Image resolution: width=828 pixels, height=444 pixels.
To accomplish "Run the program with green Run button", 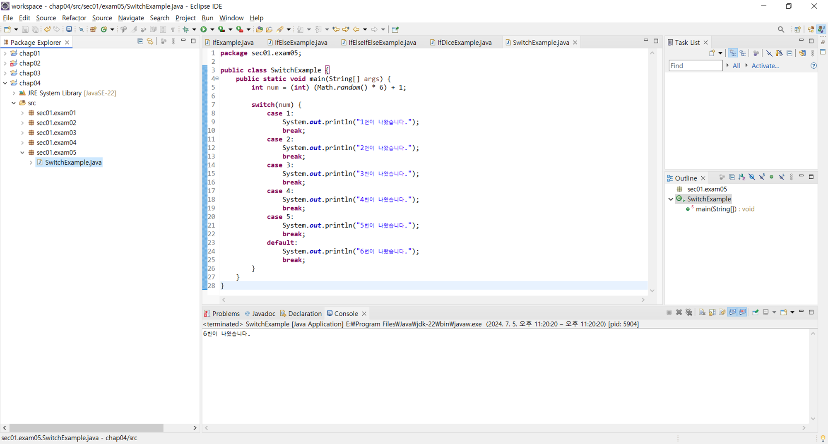I will (203, 29).
